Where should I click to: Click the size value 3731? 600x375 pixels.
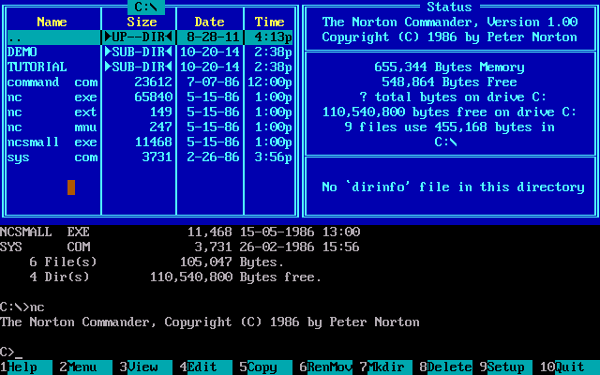[157, 157]
